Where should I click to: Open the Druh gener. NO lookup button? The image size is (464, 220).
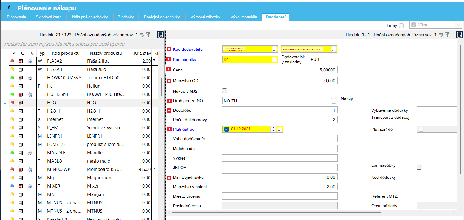point(334,101)
